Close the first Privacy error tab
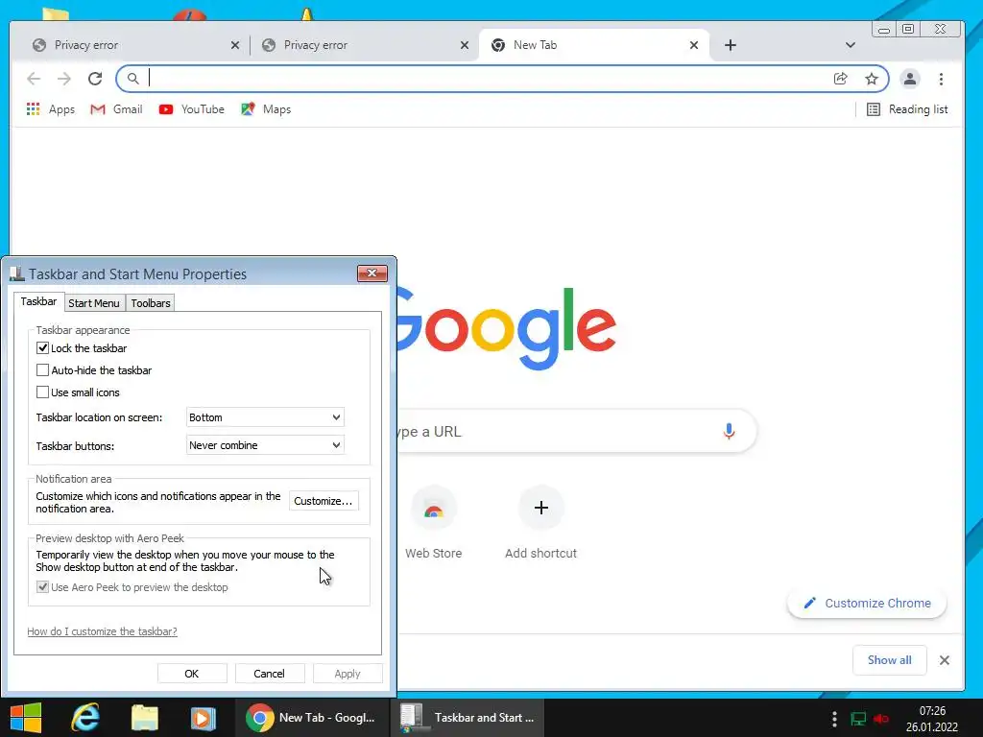983x737 pixels. click(235, 45)
